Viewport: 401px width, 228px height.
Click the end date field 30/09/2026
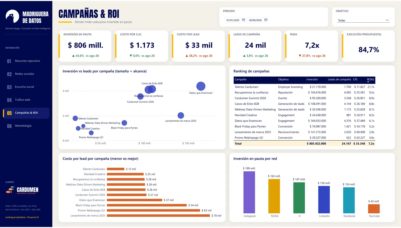(x=255, y=20)
